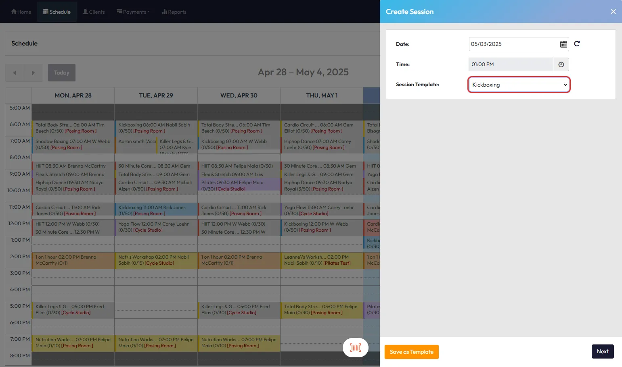Click the Time input field

point(510,64)
